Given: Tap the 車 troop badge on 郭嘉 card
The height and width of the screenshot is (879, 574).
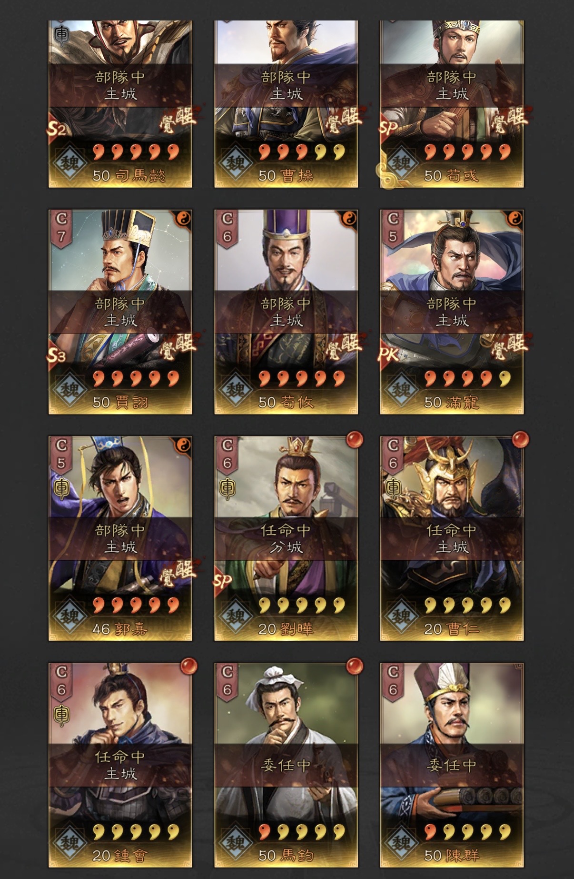Looking at the screenshot, I should 62,489.
